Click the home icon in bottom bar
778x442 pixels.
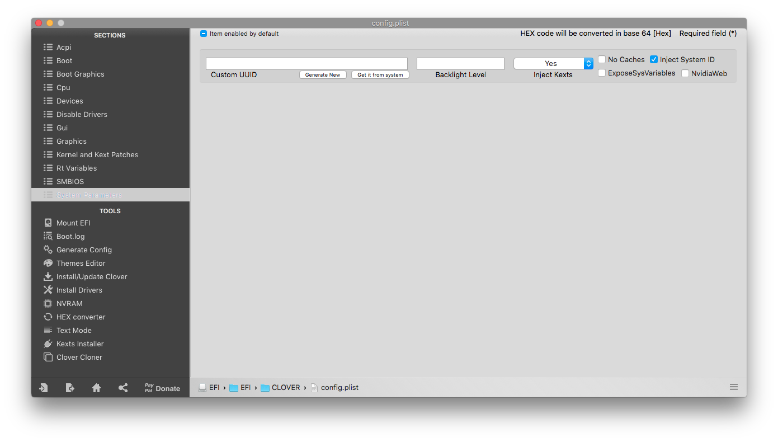pos(96,388)
